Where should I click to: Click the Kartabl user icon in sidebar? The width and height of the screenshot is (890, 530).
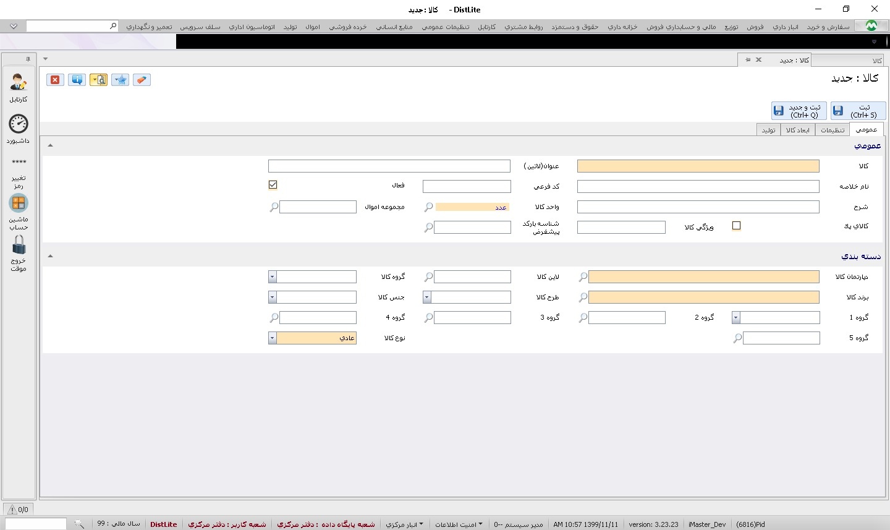19,83
